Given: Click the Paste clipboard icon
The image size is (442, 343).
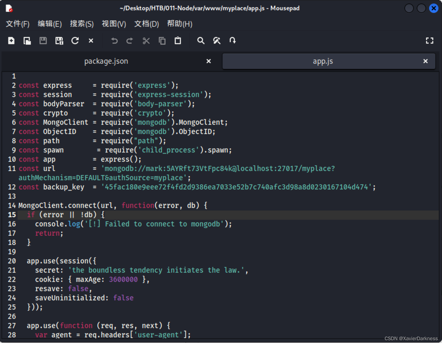Looking at the screenshot, I should [178, 41].
